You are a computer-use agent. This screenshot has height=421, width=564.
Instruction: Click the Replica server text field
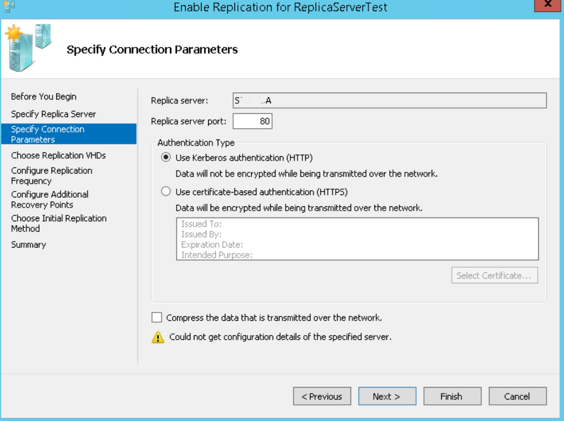coord(390,100)
